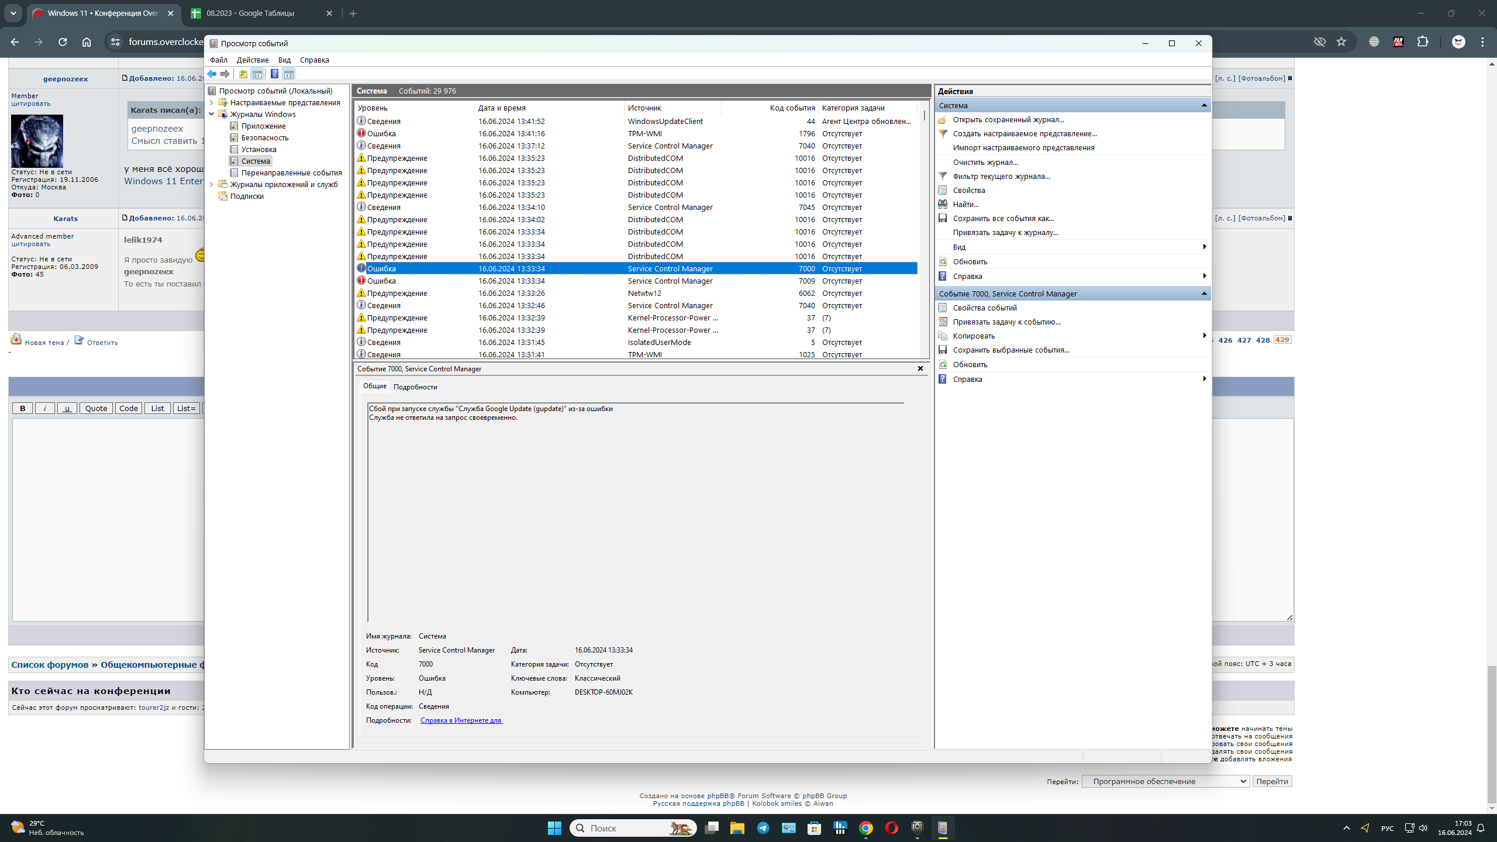Click the floppy icon to save all events
This screenshot has width=1497, height=842.
point(943,218)
